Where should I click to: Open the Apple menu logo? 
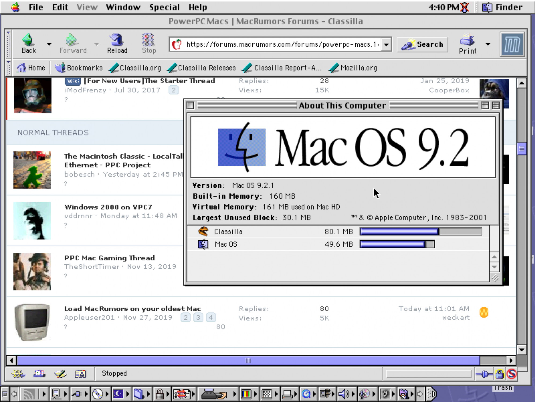point(16,7)
